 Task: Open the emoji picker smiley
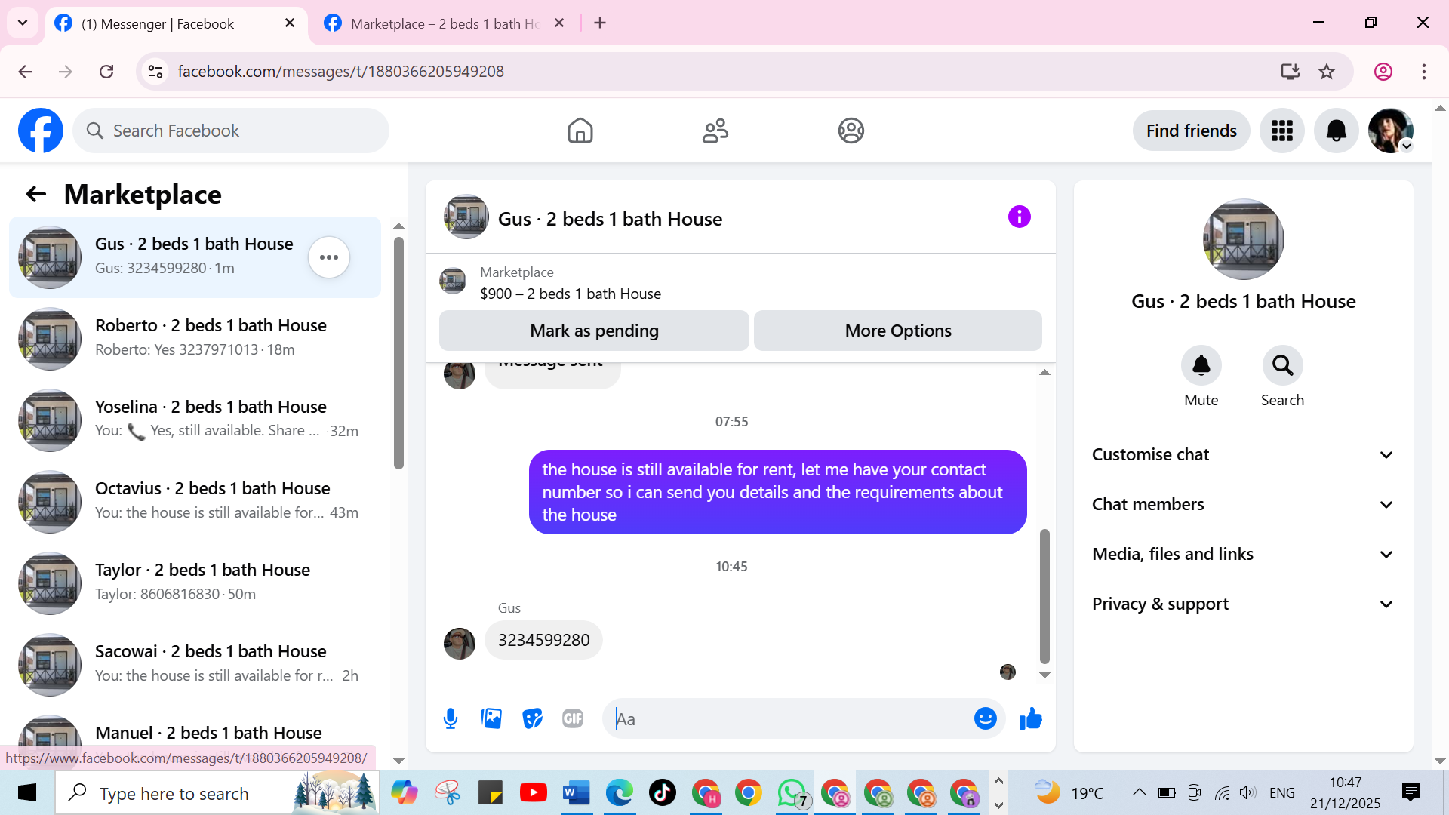(x=985, y=719)
